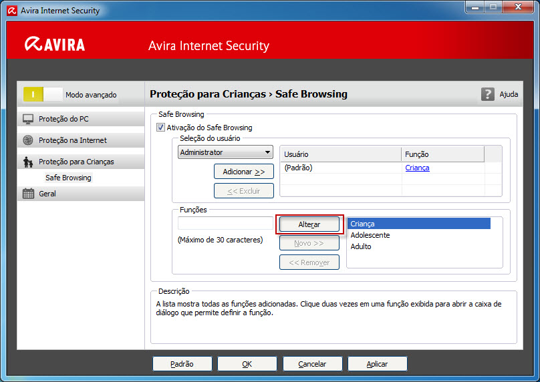Toggle the Modo avançado switch
Image resolution: width=540 pixels, height=382 pixels.
click(x=43, y=94)
